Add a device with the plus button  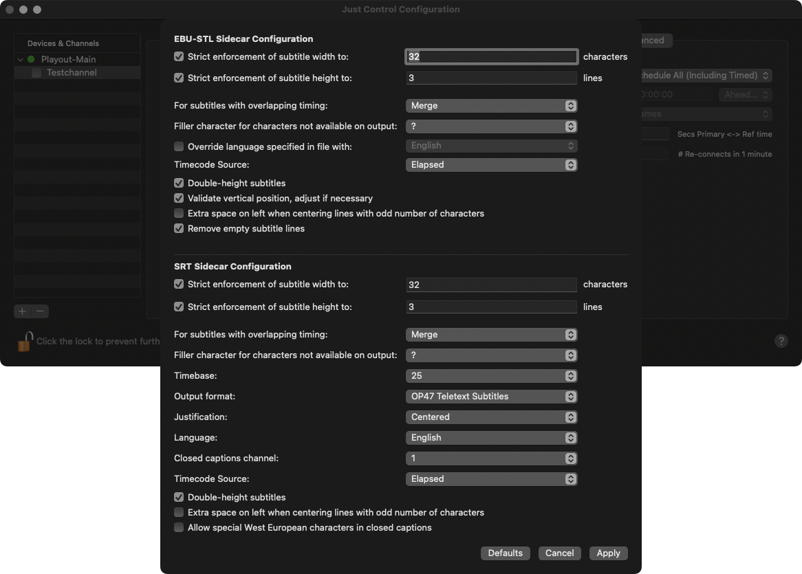tap(23, 311)
